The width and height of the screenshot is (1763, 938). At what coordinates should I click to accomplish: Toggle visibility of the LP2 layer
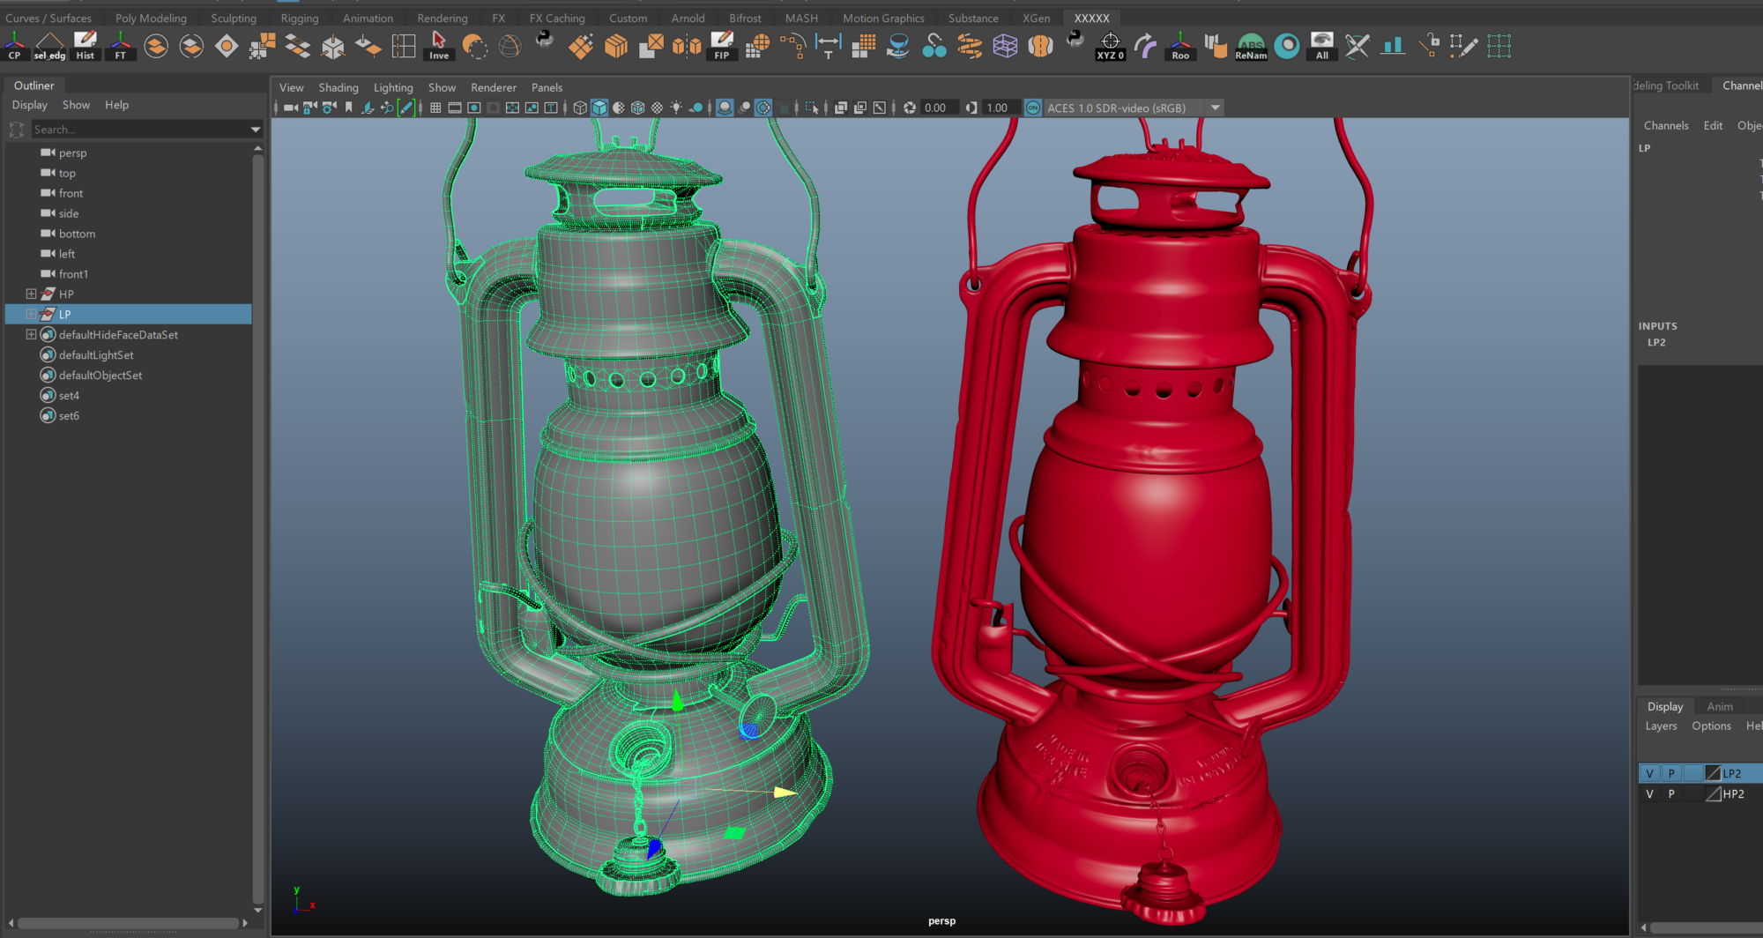(x=1649, y=773)
